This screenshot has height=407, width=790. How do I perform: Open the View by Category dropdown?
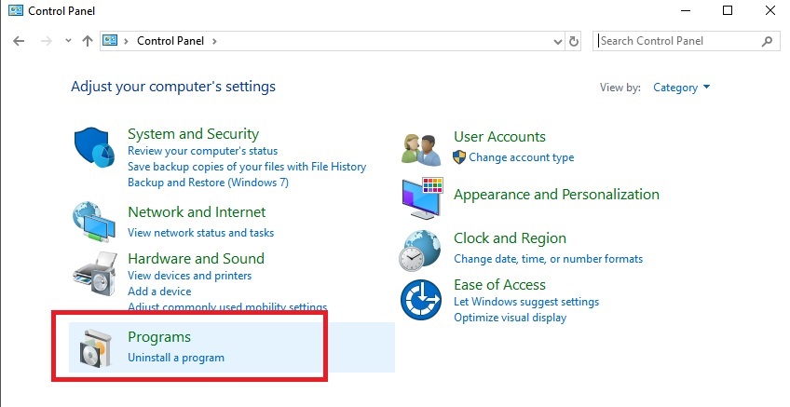point(681,88)
